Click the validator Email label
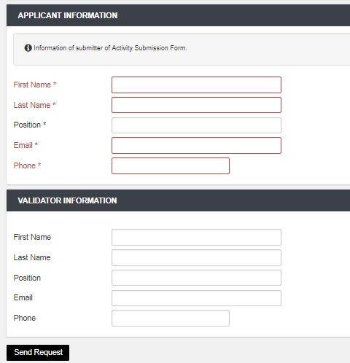The image size is (350, 363). tap(23, 297)
